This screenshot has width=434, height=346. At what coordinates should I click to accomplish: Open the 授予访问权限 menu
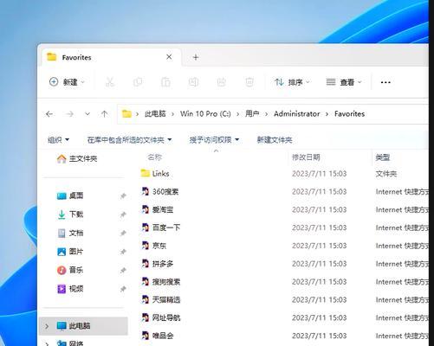(214, 140)
